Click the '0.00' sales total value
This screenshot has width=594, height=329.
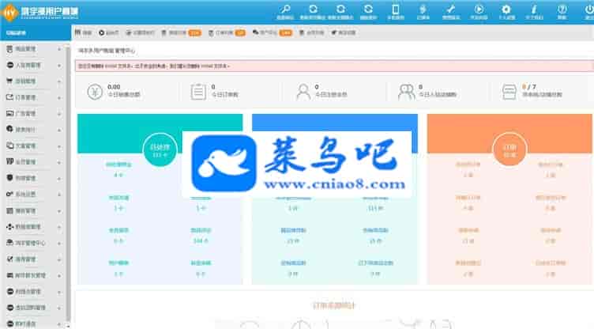tap(114, 87)
